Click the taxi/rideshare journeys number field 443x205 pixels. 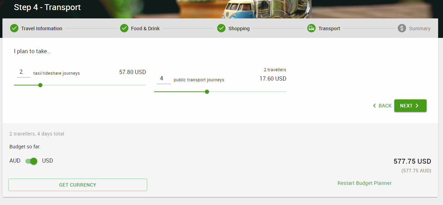coord(24,72)
